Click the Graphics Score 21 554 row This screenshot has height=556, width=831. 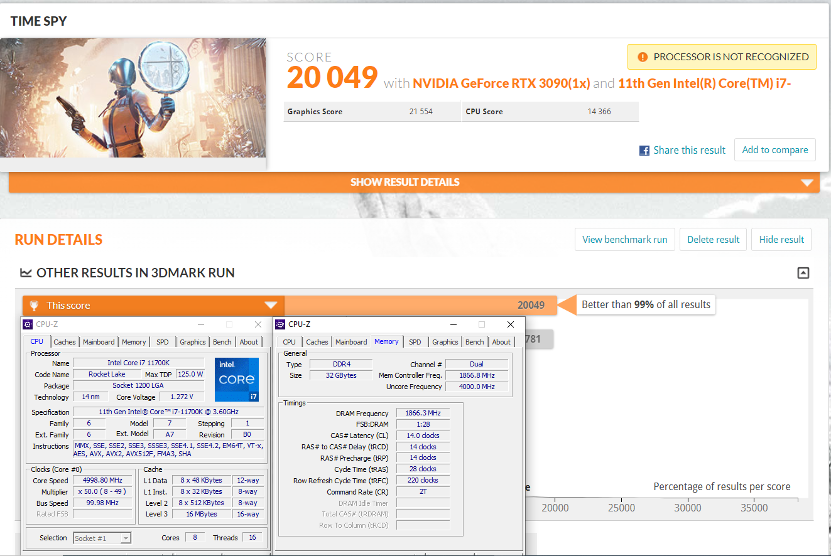[372, 112]
